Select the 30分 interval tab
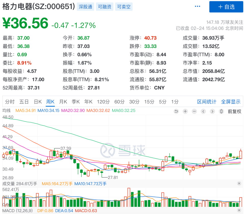 coord(134,102)
